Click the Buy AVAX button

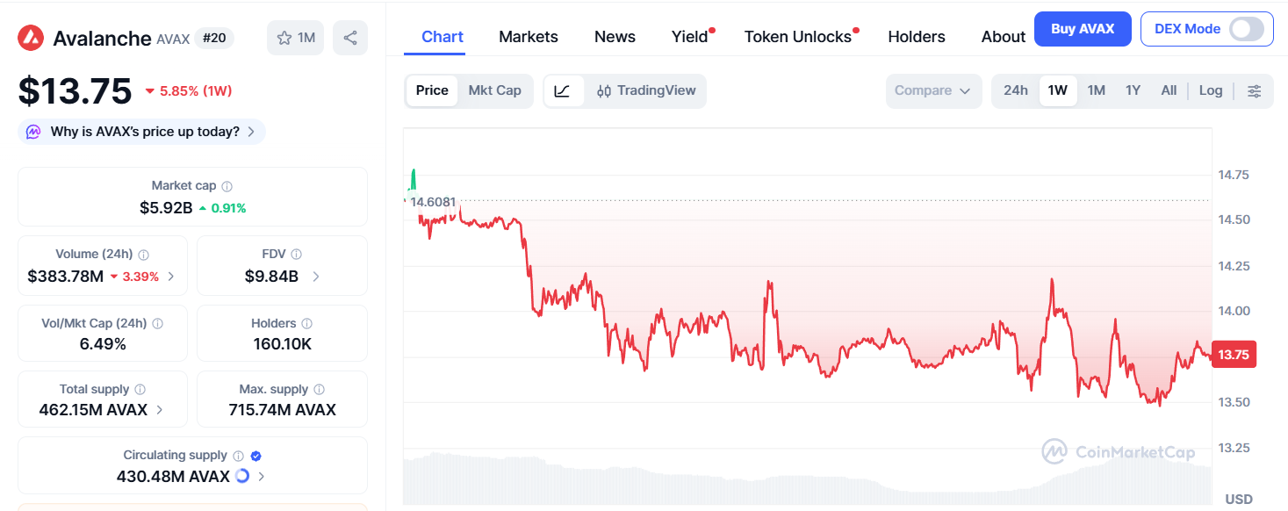pyautogui.click(x=1082, y=29)
